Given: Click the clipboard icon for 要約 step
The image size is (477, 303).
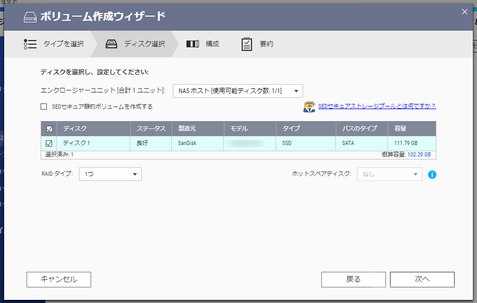Looking at the screenshot, I should pyautogui.click(x=247, y=44).
